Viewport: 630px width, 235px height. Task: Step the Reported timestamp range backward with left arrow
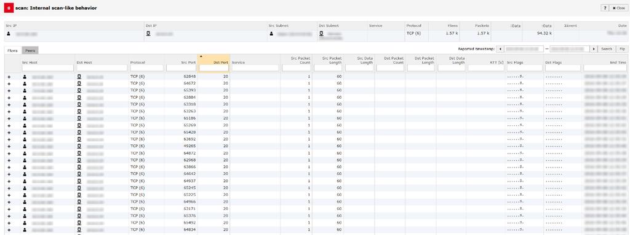500,49
